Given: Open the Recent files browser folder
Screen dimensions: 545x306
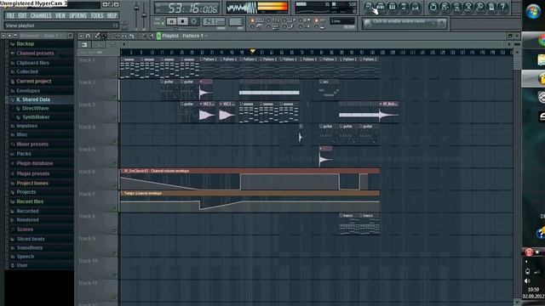Looking at the screenshot, I should pos(30,201).
